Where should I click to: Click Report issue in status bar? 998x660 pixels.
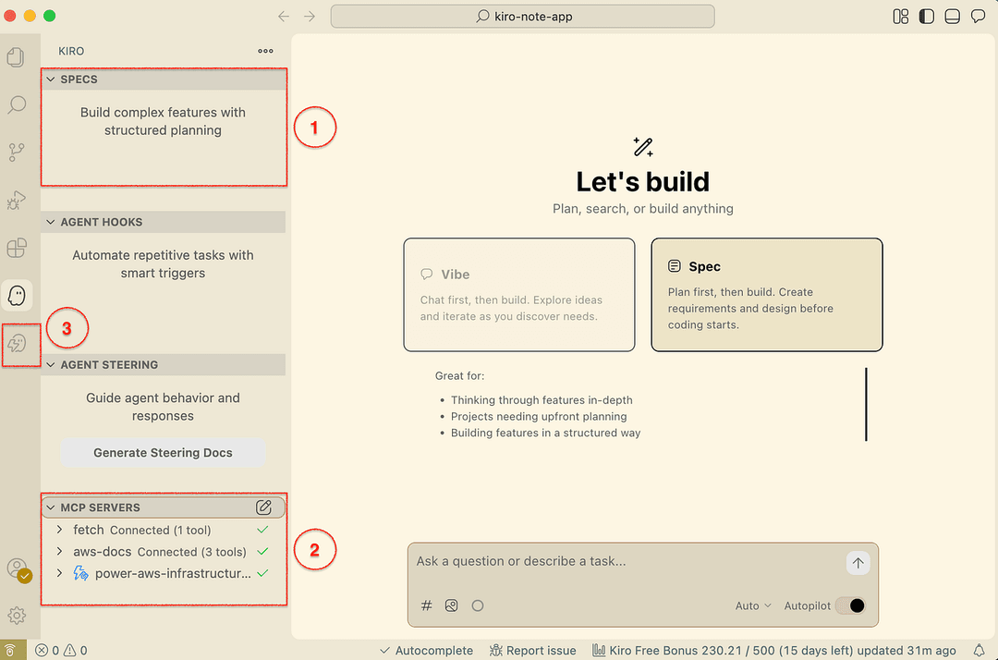(x=533, y=651)
